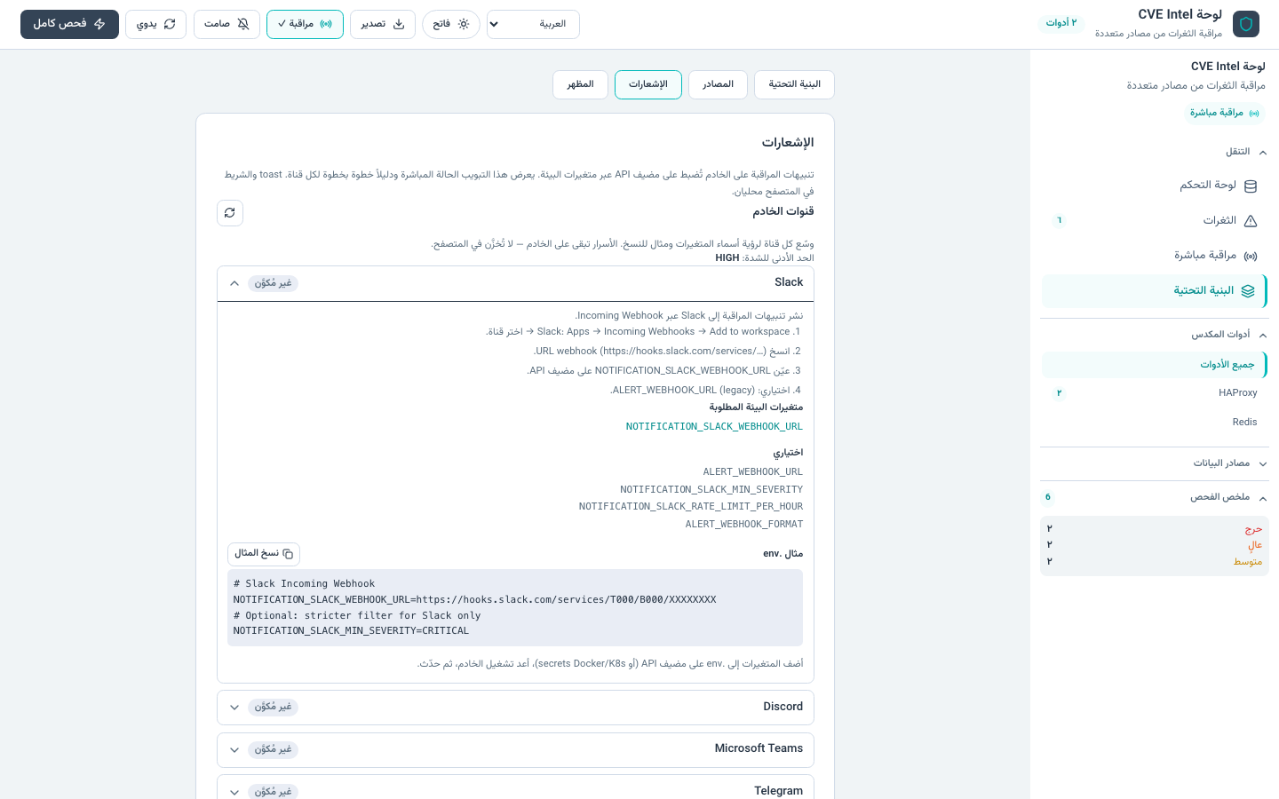Click the warning triangle icon for الثغرات
Screen dimensions: 1279x799
[x=1251, y=221]
